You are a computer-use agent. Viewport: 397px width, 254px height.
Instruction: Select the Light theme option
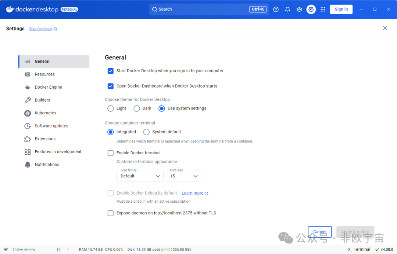click(110, 108)
